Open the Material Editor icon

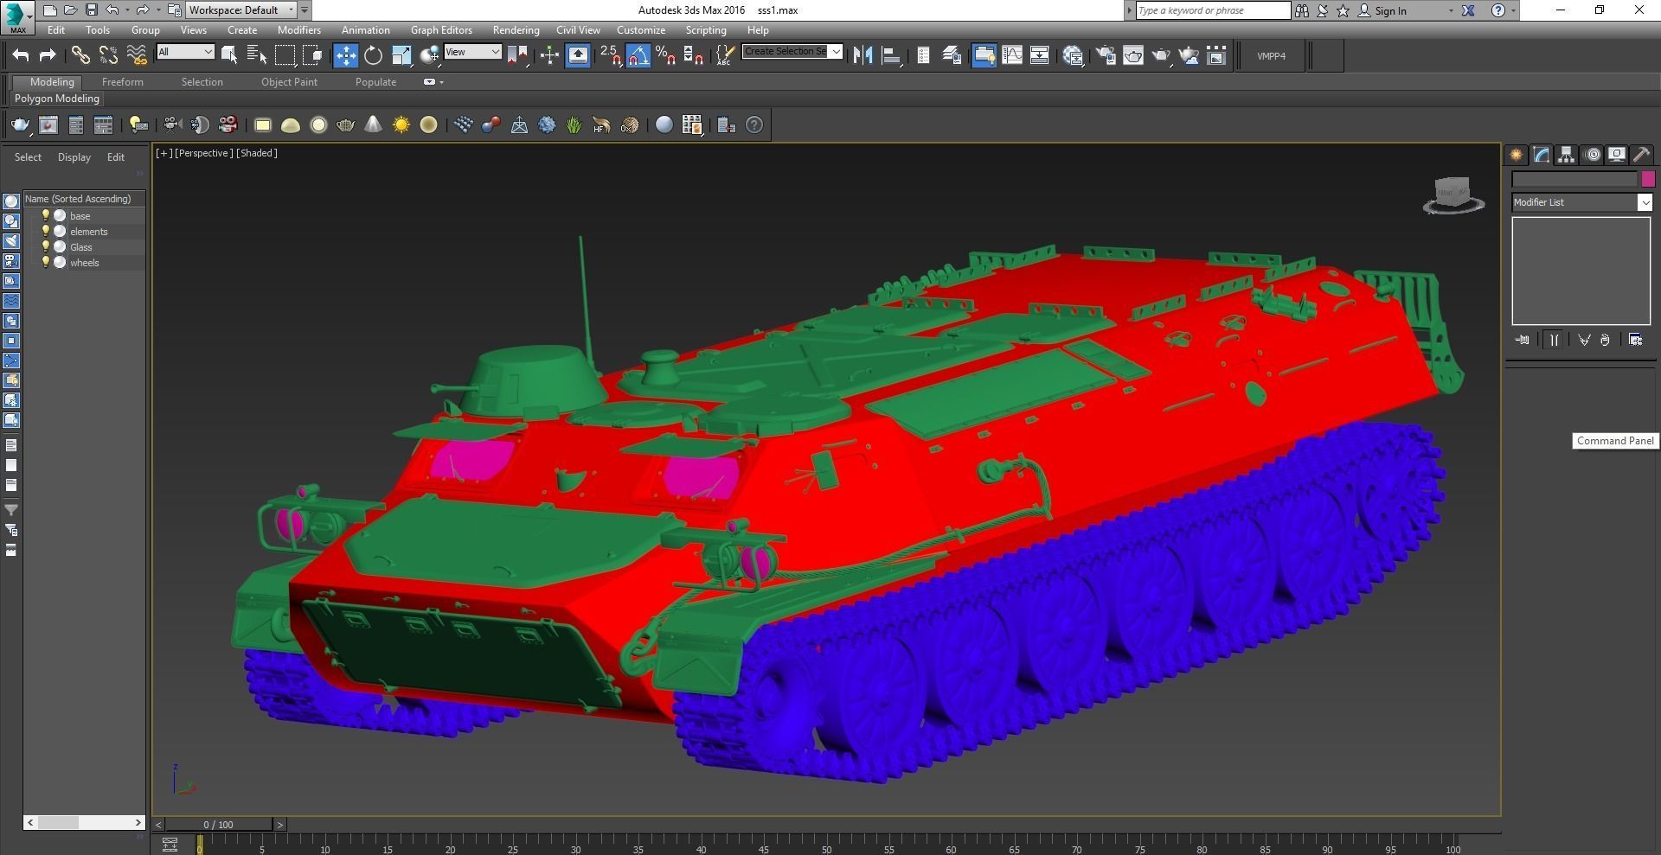pyautogui.click(x=1074, y=55)
